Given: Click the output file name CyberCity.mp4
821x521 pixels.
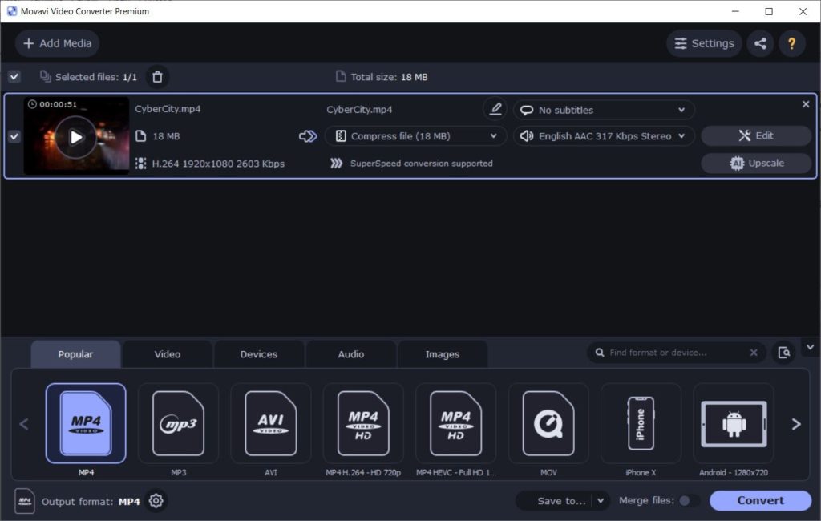Looking at the screenshot, I should (x=359, y=110).
